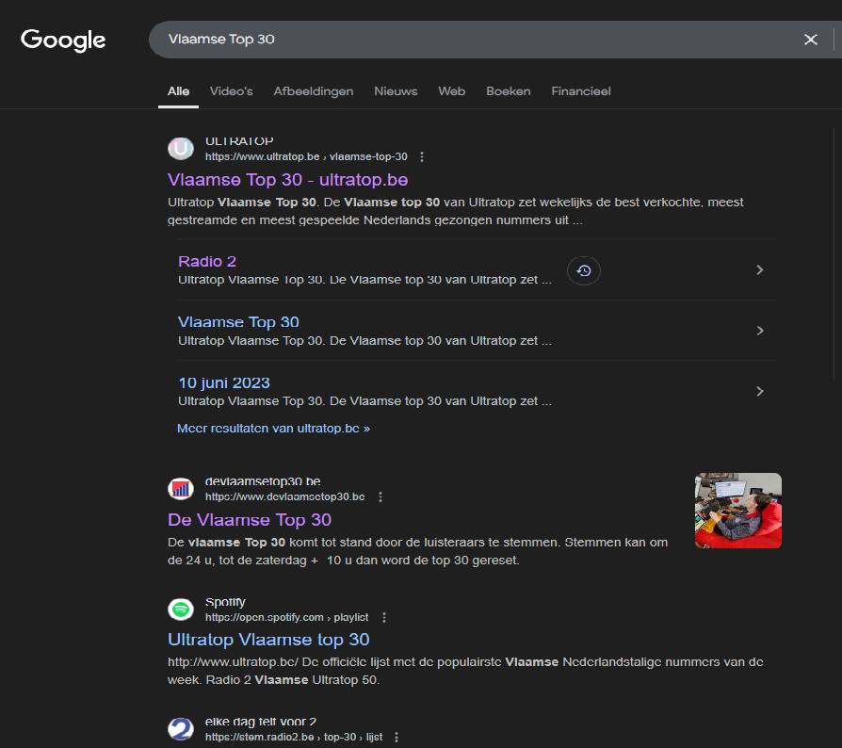Click the Google logo
Screen dimensions: 842x748
63,41
